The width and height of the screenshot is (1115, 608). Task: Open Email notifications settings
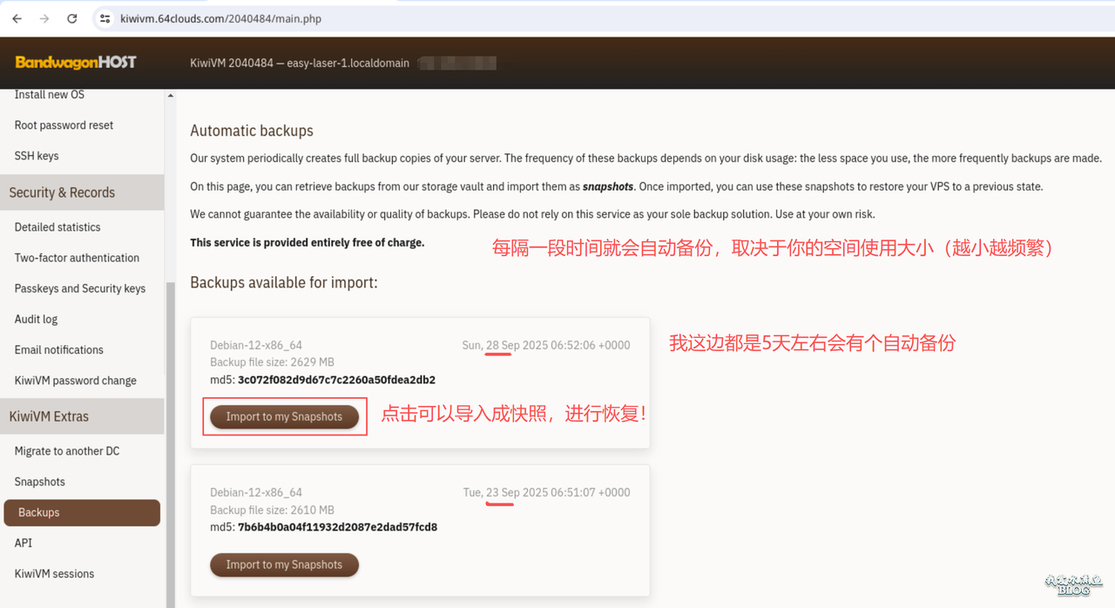(x=59, y=350)
